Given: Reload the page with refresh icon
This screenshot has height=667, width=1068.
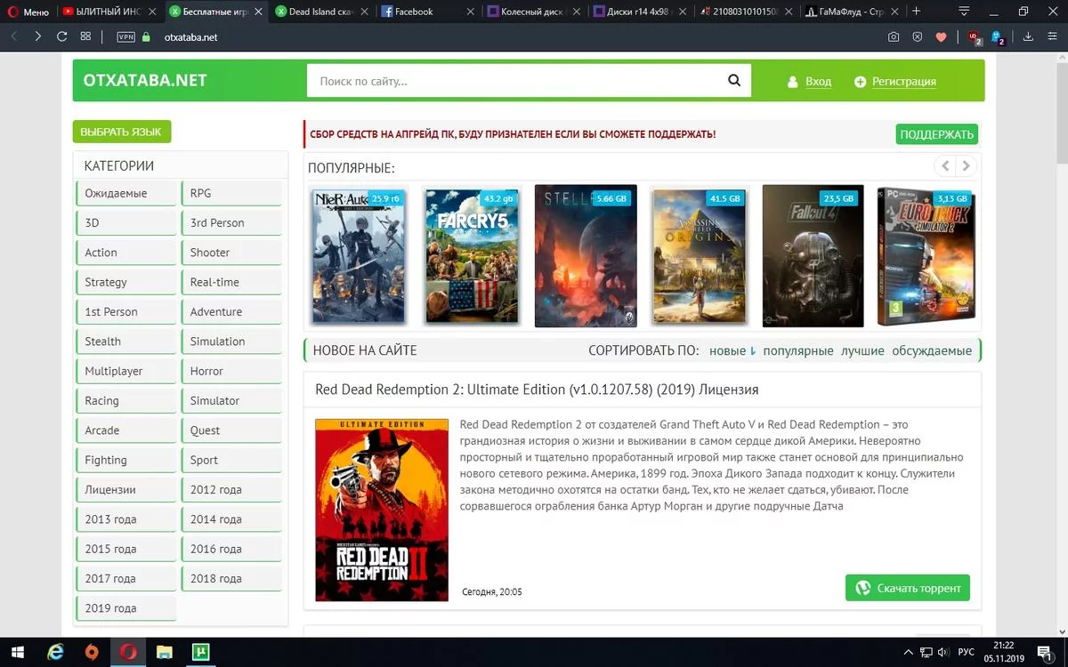Looking at the screenshot, I should click(x=61, y=37).
